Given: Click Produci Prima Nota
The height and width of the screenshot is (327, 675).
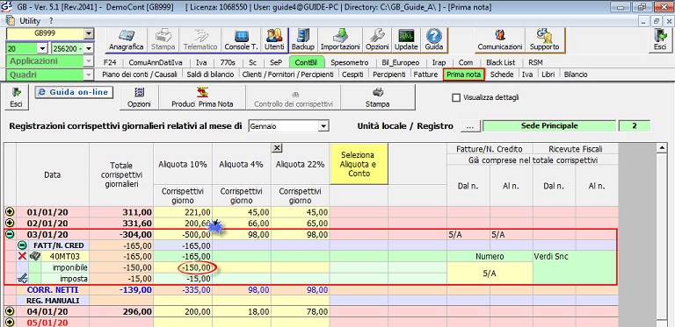Looking at the screenshot, I should [x=202, y=97].
